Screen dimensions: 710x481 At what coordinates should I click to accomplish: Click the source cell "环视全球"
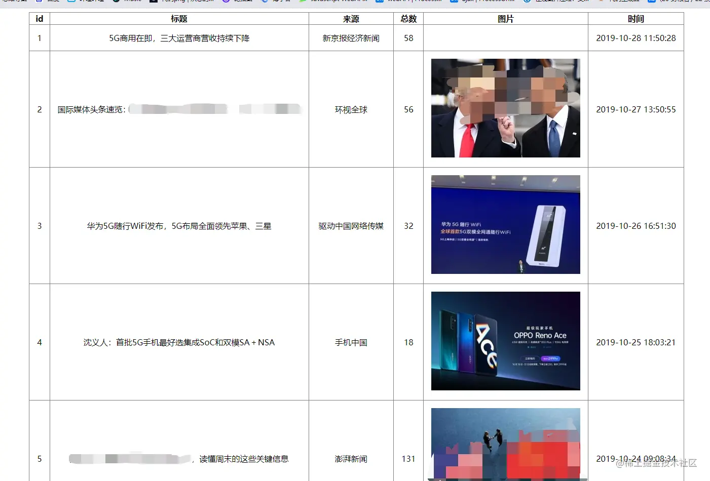[x=351, y=109]
